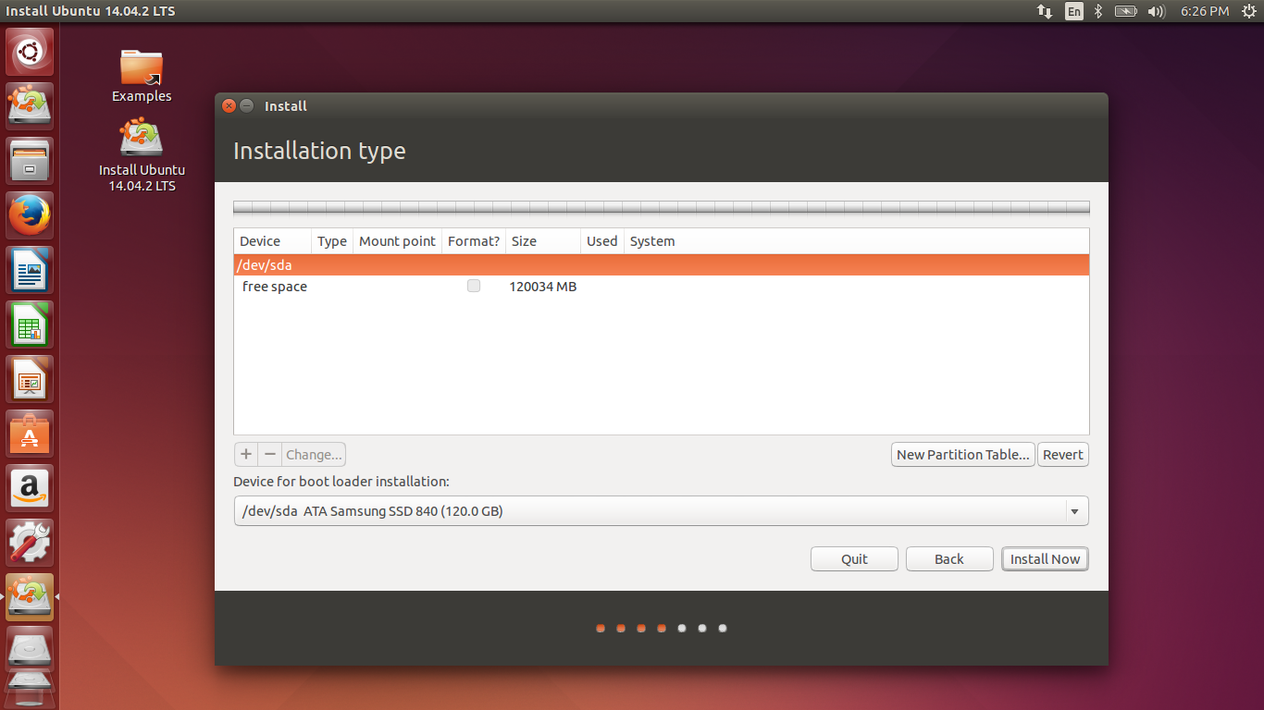Toggle the Format checkbox for free space
Screen dimensions: 1264x710
point(474,287)
